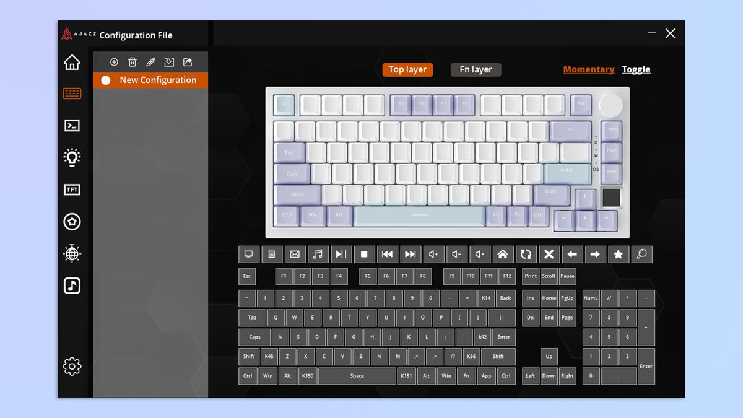Enable Toggle mode for the Fn layer
This screenshot has height=418, width=743.
click(x=636, y=69)
